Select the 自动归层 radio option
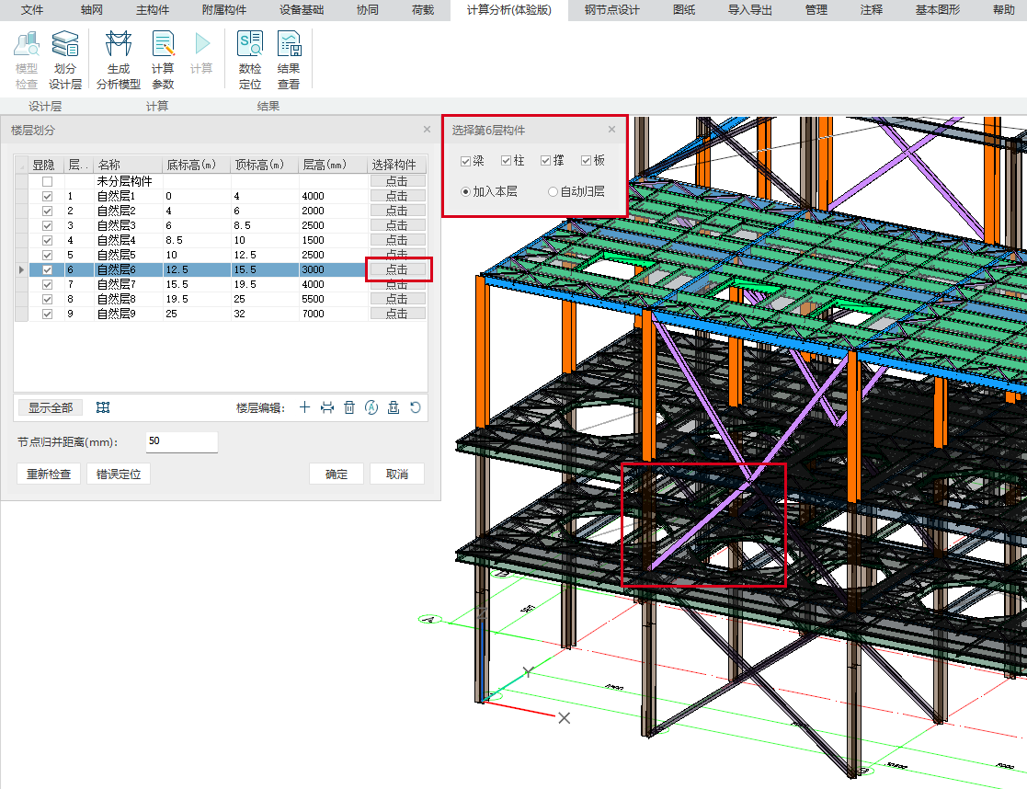This screenshot has width=1027, height=789. point(553,192)
